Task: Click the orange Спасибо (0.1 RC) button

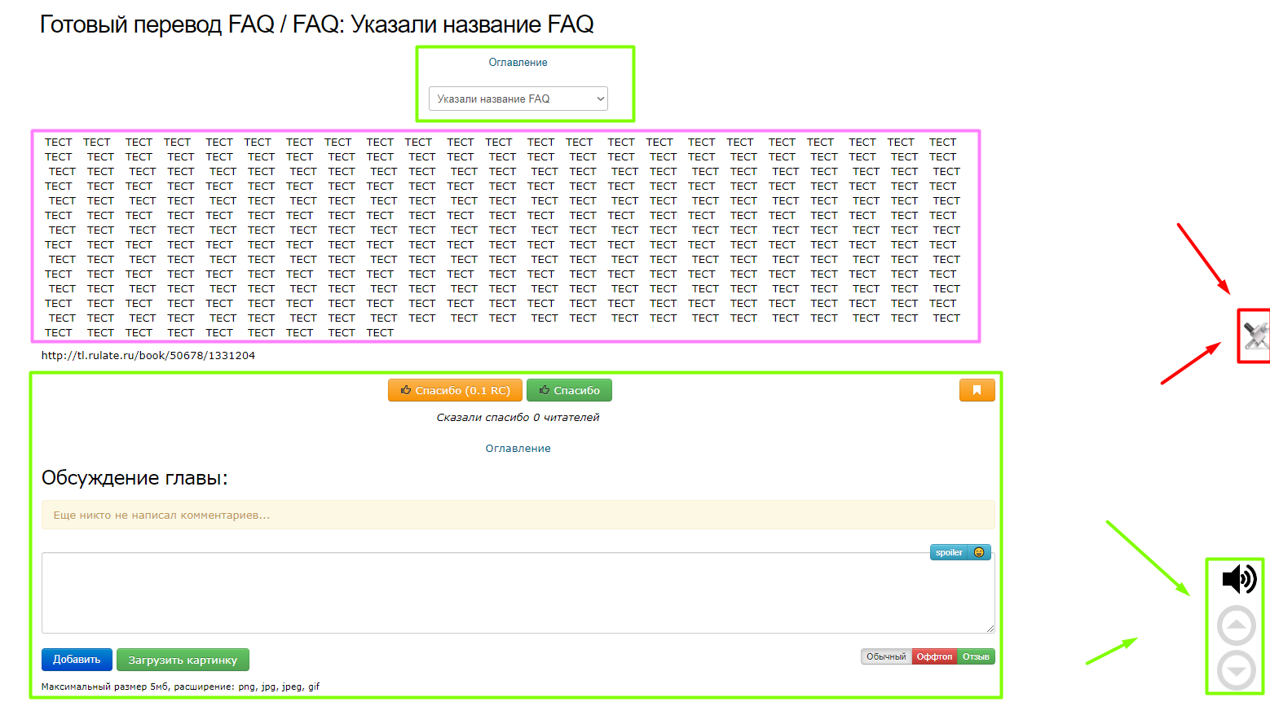Action: 455,390
